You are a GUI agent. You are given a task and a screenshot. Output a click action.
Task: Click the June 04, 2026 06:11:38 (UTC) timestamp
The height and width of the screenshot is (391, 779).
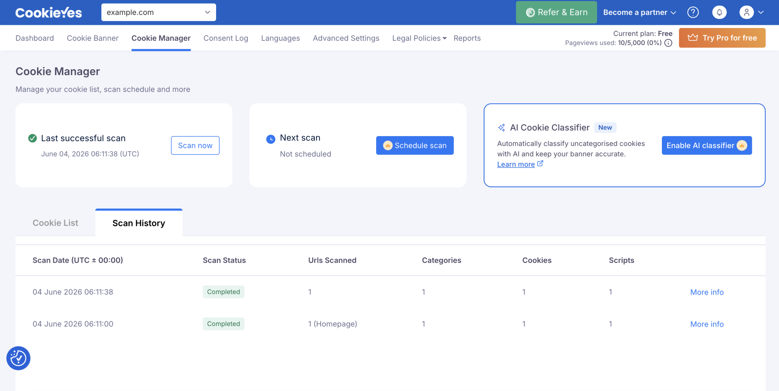pyautogui.click(x=90, y=154)
